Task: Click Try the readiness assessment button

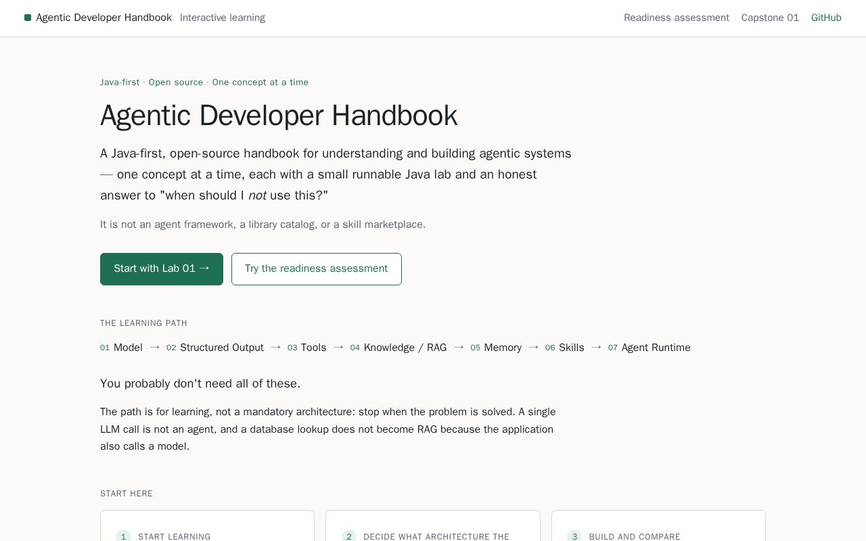Action: [317, 269]
